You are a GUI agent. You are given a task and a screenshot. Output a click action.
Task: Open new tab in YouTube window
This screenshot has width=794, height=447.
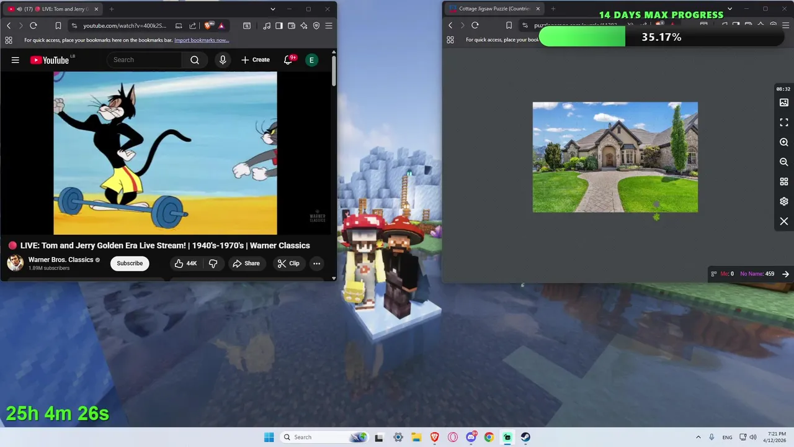(x=112, y=9)
